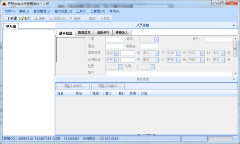Image resolution: width=240 pixels, height=144 pixels.
Task: Open the 出生时间 minute dropdown
Action: (223, 53)
